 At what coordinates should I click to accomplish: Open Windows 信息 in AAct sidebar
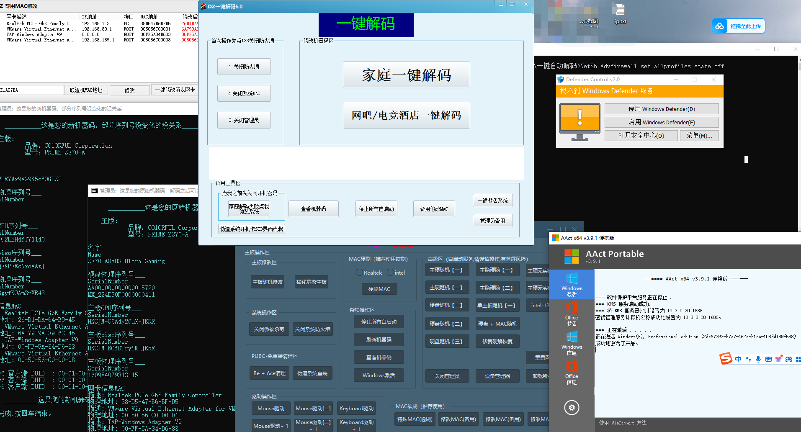[572, 343]
